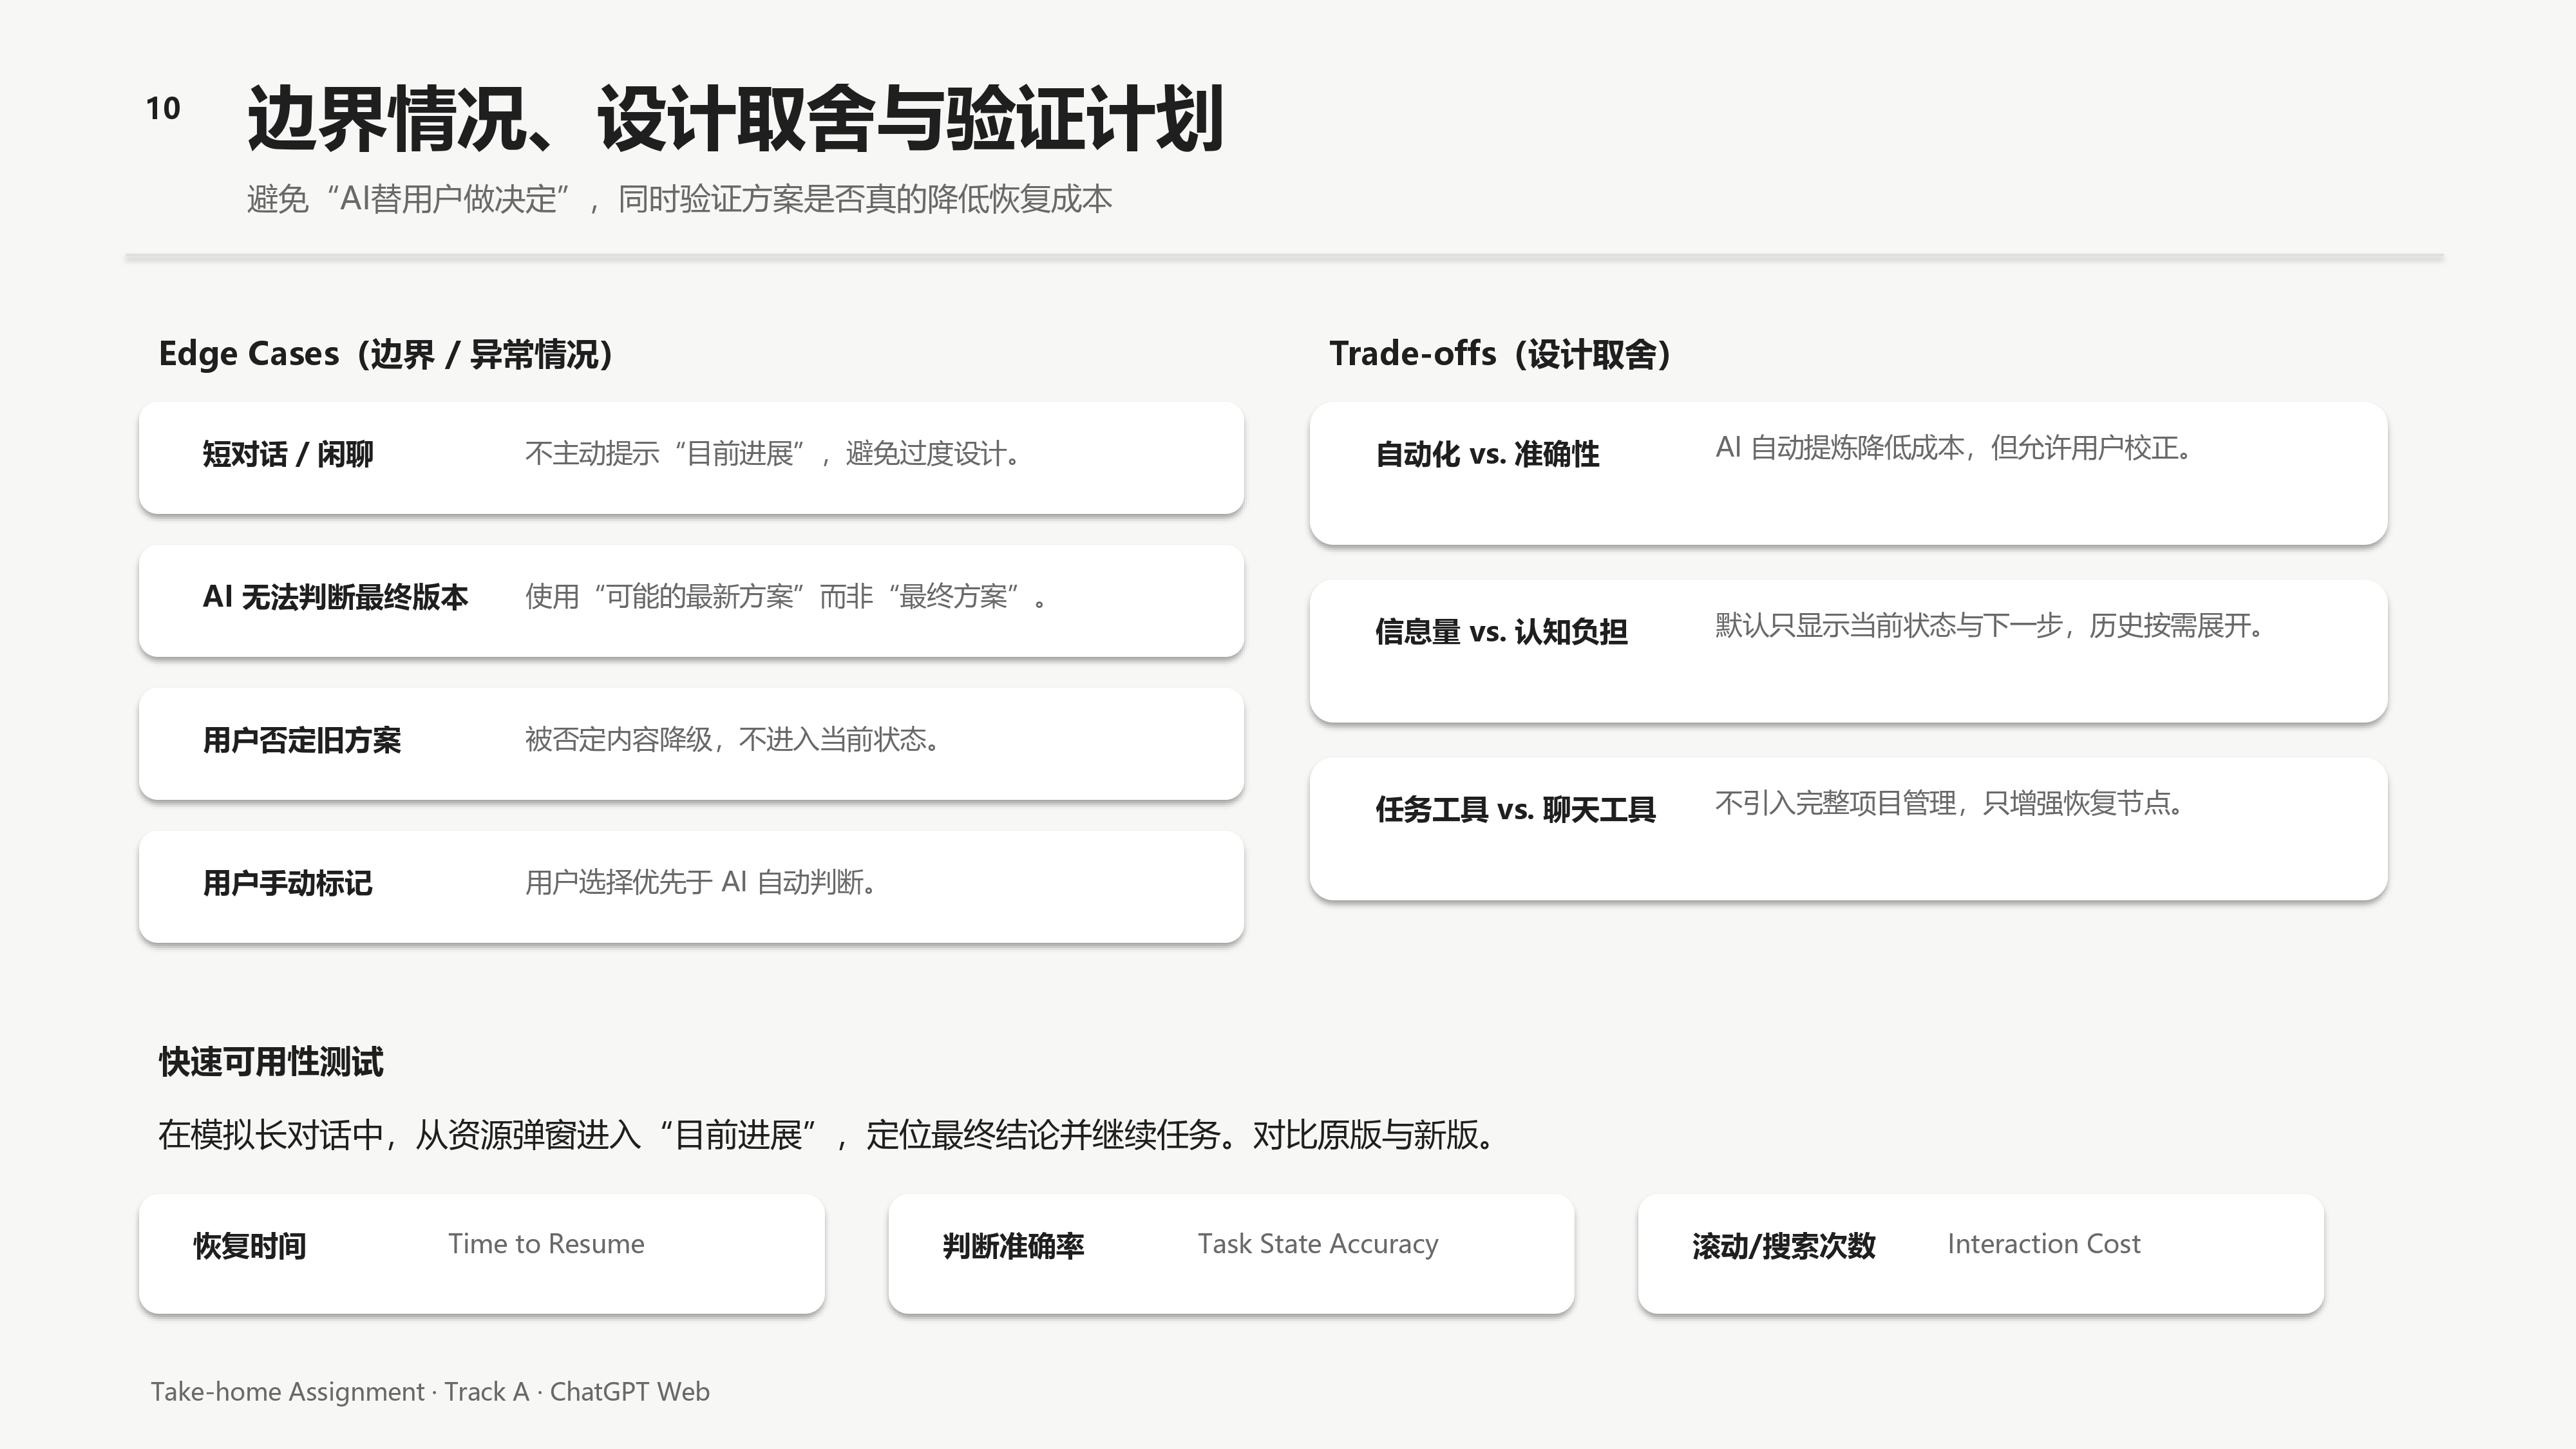This screenshot has height=1449, width=2576.
Task: Click the 快速可用性测试 heading
Action: point(271,1062)
